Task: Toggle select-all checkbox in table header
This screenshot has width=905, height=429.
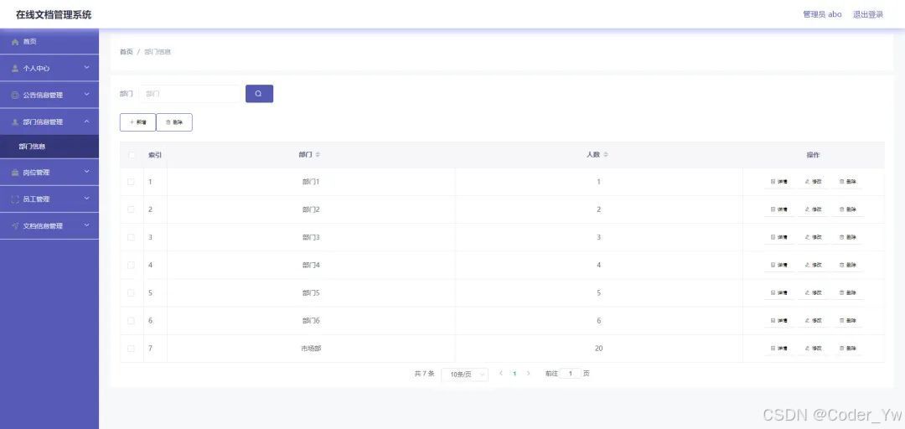Action: pyautogui.click(x=131, y=155)
